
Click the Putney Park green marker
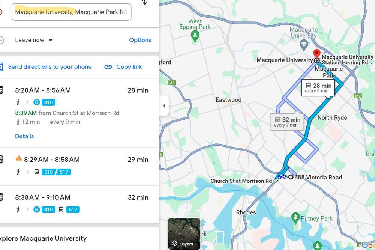tap(295, 218)
